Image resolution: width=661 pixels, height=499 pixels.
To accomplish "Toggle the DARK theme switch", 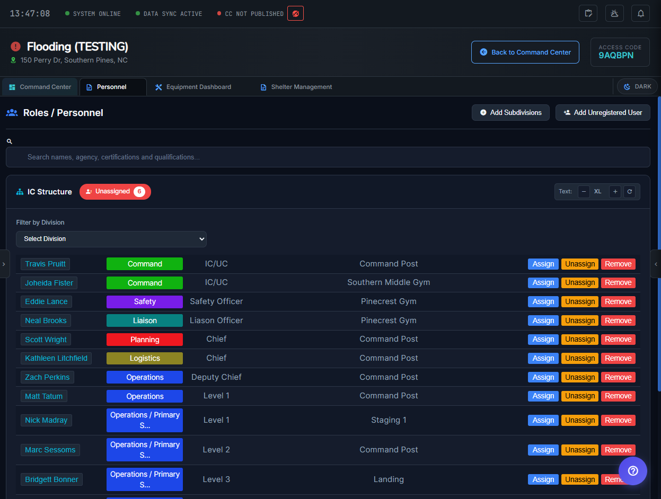I will coord(637,87).
